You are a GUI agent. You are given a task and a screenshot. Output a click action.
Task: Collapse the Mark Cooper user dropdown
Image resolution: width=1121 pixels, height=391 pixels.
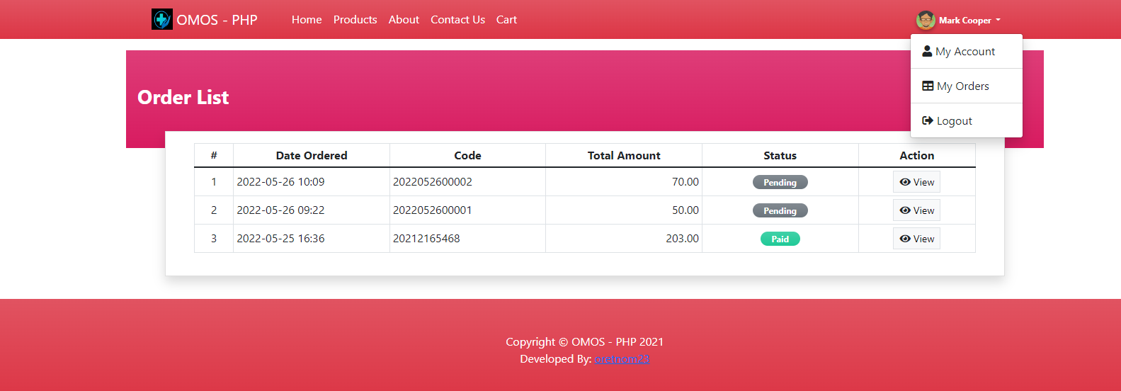[x=959, y=20]
